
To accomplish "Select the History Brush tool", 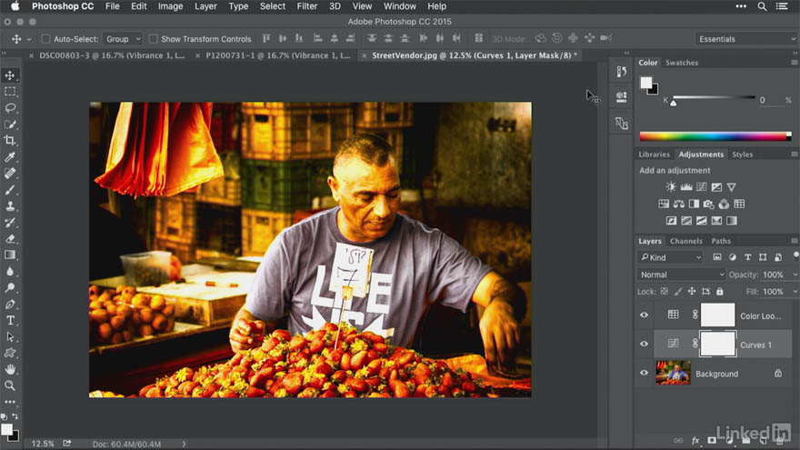I will coord(10,223).
